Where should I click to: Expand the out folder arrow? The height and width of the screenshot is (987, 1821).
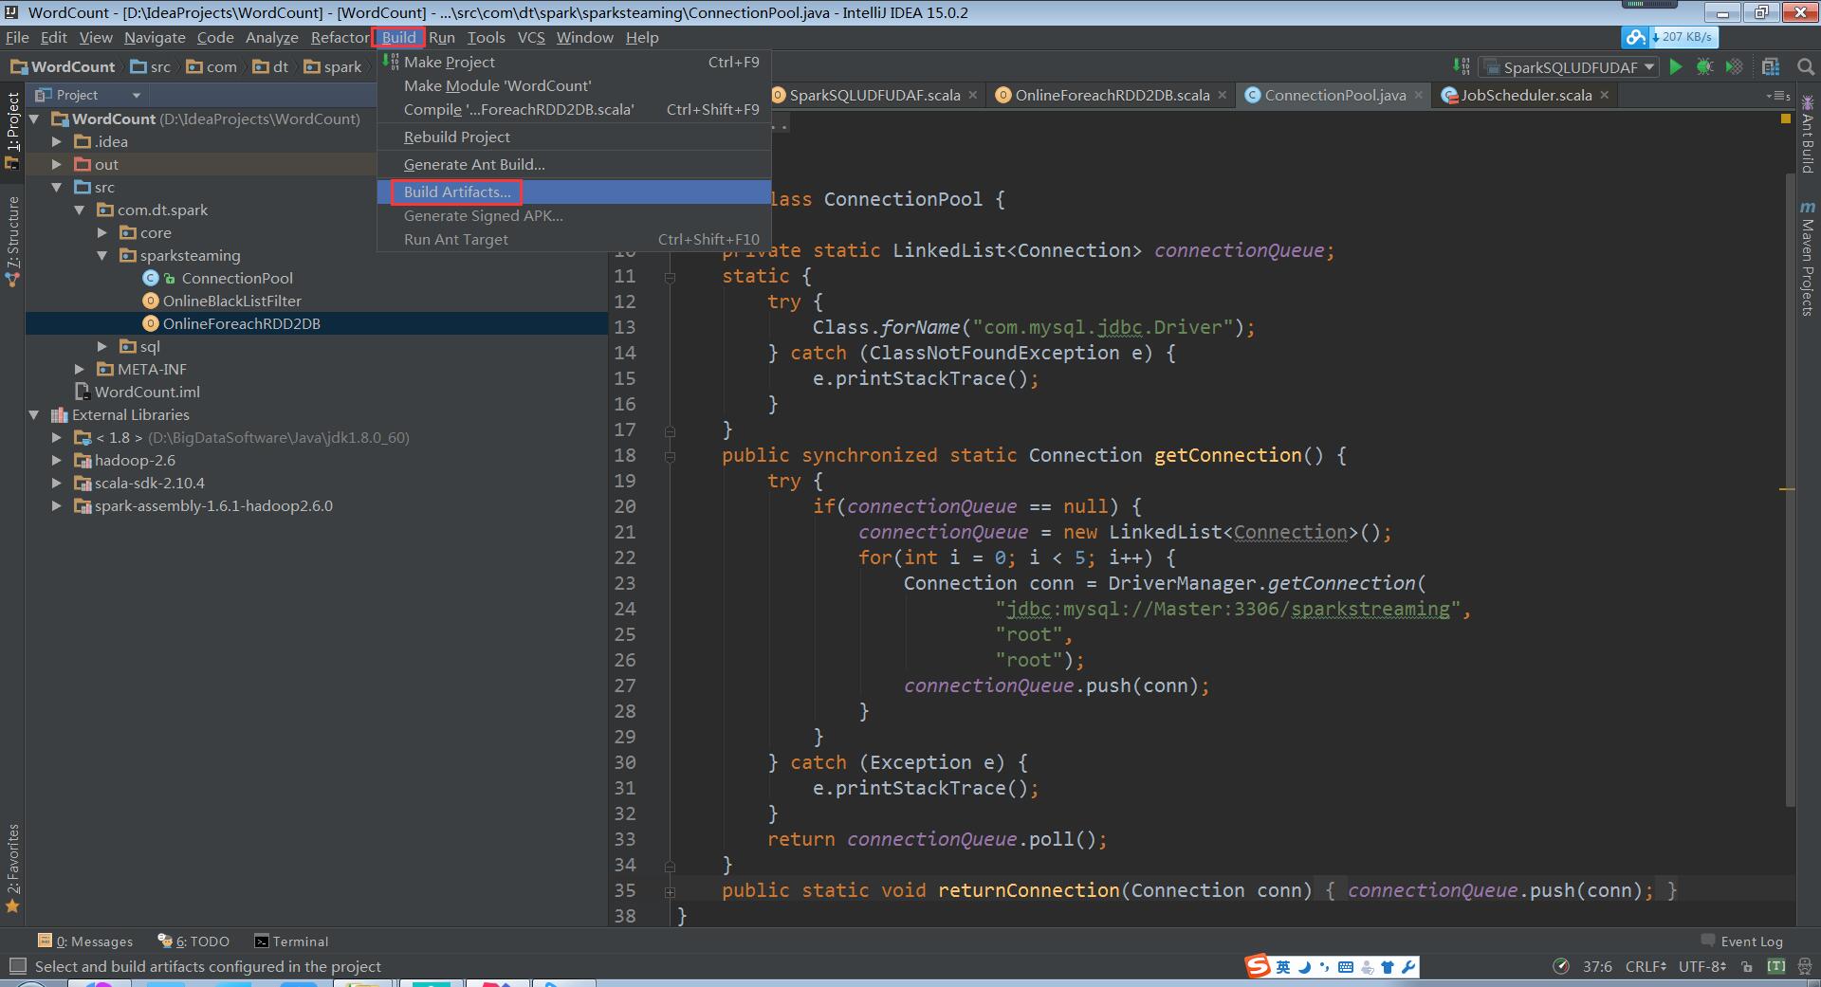pos(57,164)
